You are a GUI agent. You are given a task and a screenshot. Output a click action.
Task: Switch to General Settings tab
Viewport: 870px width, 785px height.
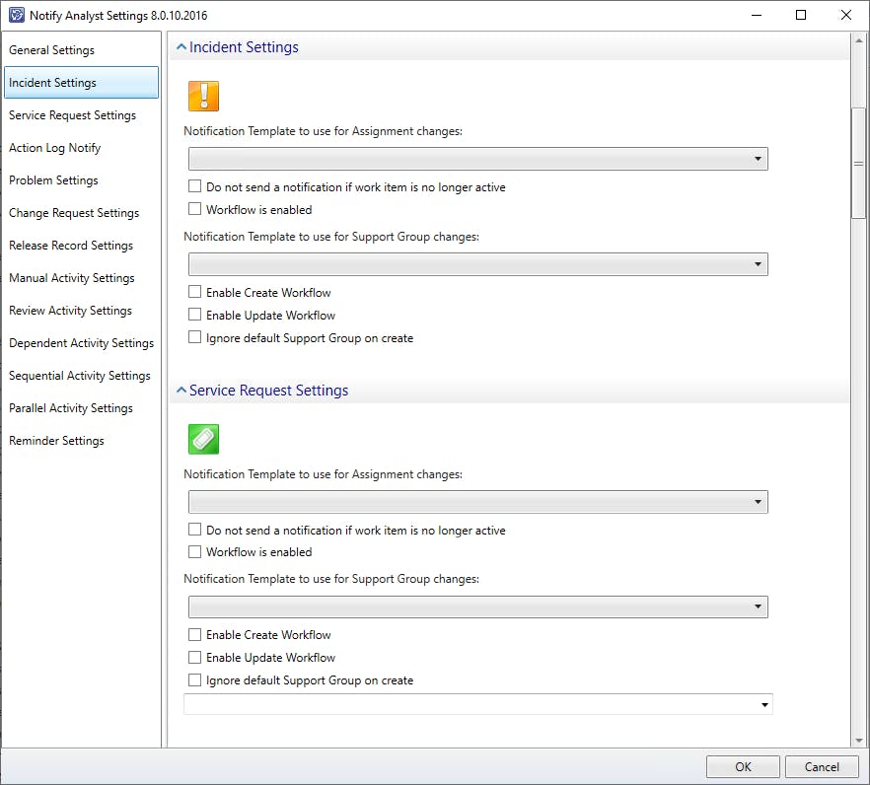(52, 50)
